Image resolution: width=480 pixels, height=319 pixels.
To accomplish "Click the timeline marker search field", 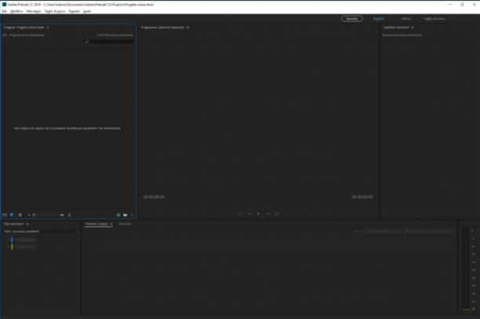I will [429, 231].
